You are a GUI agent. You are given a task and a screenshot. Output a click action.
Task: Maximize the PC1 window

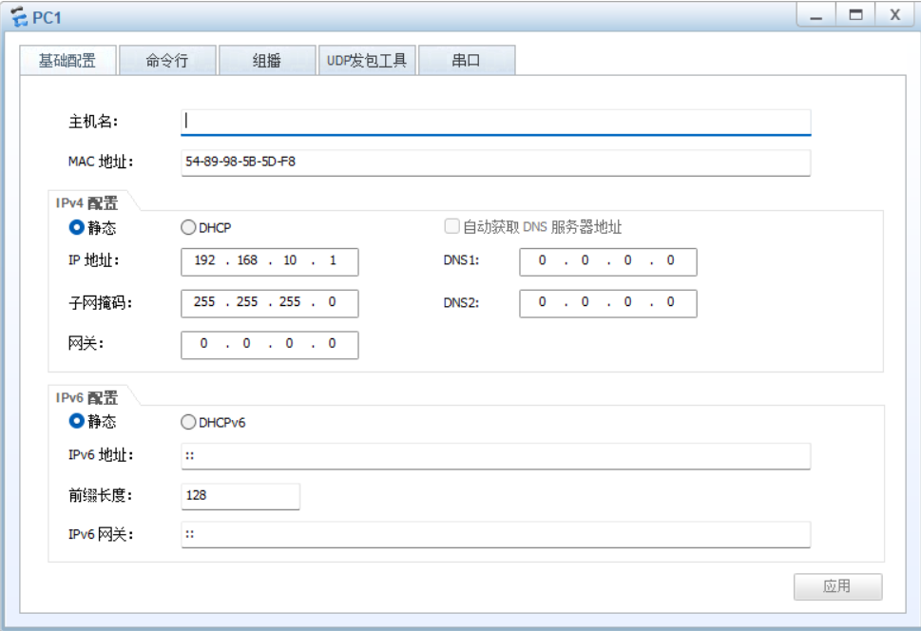click(855, 14)
